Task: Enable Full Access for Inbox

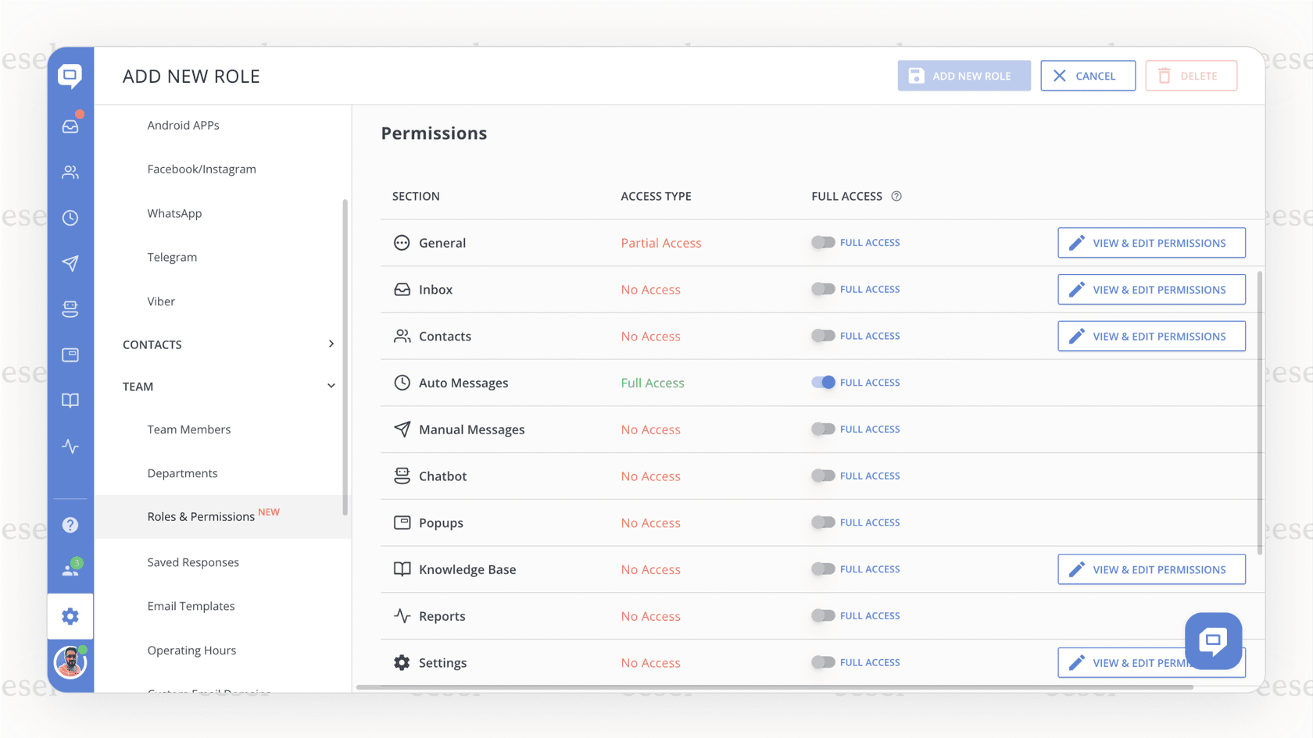Action: 824,289
